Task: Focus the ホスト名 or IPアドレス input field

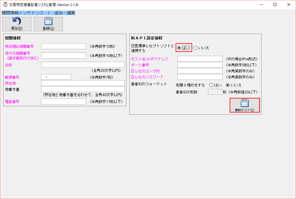Action: point(200,59)
